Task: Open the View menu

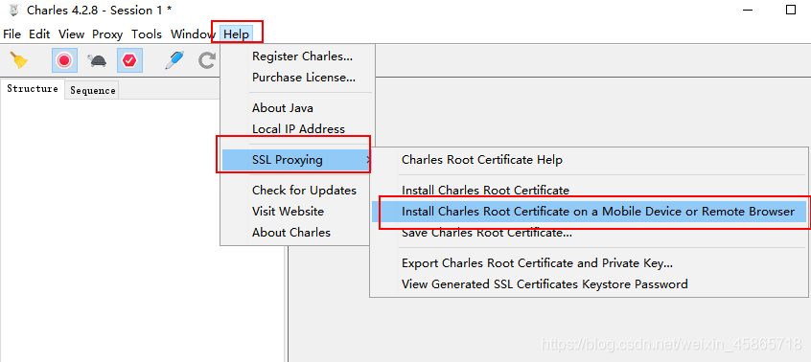Action: point(71,34)
